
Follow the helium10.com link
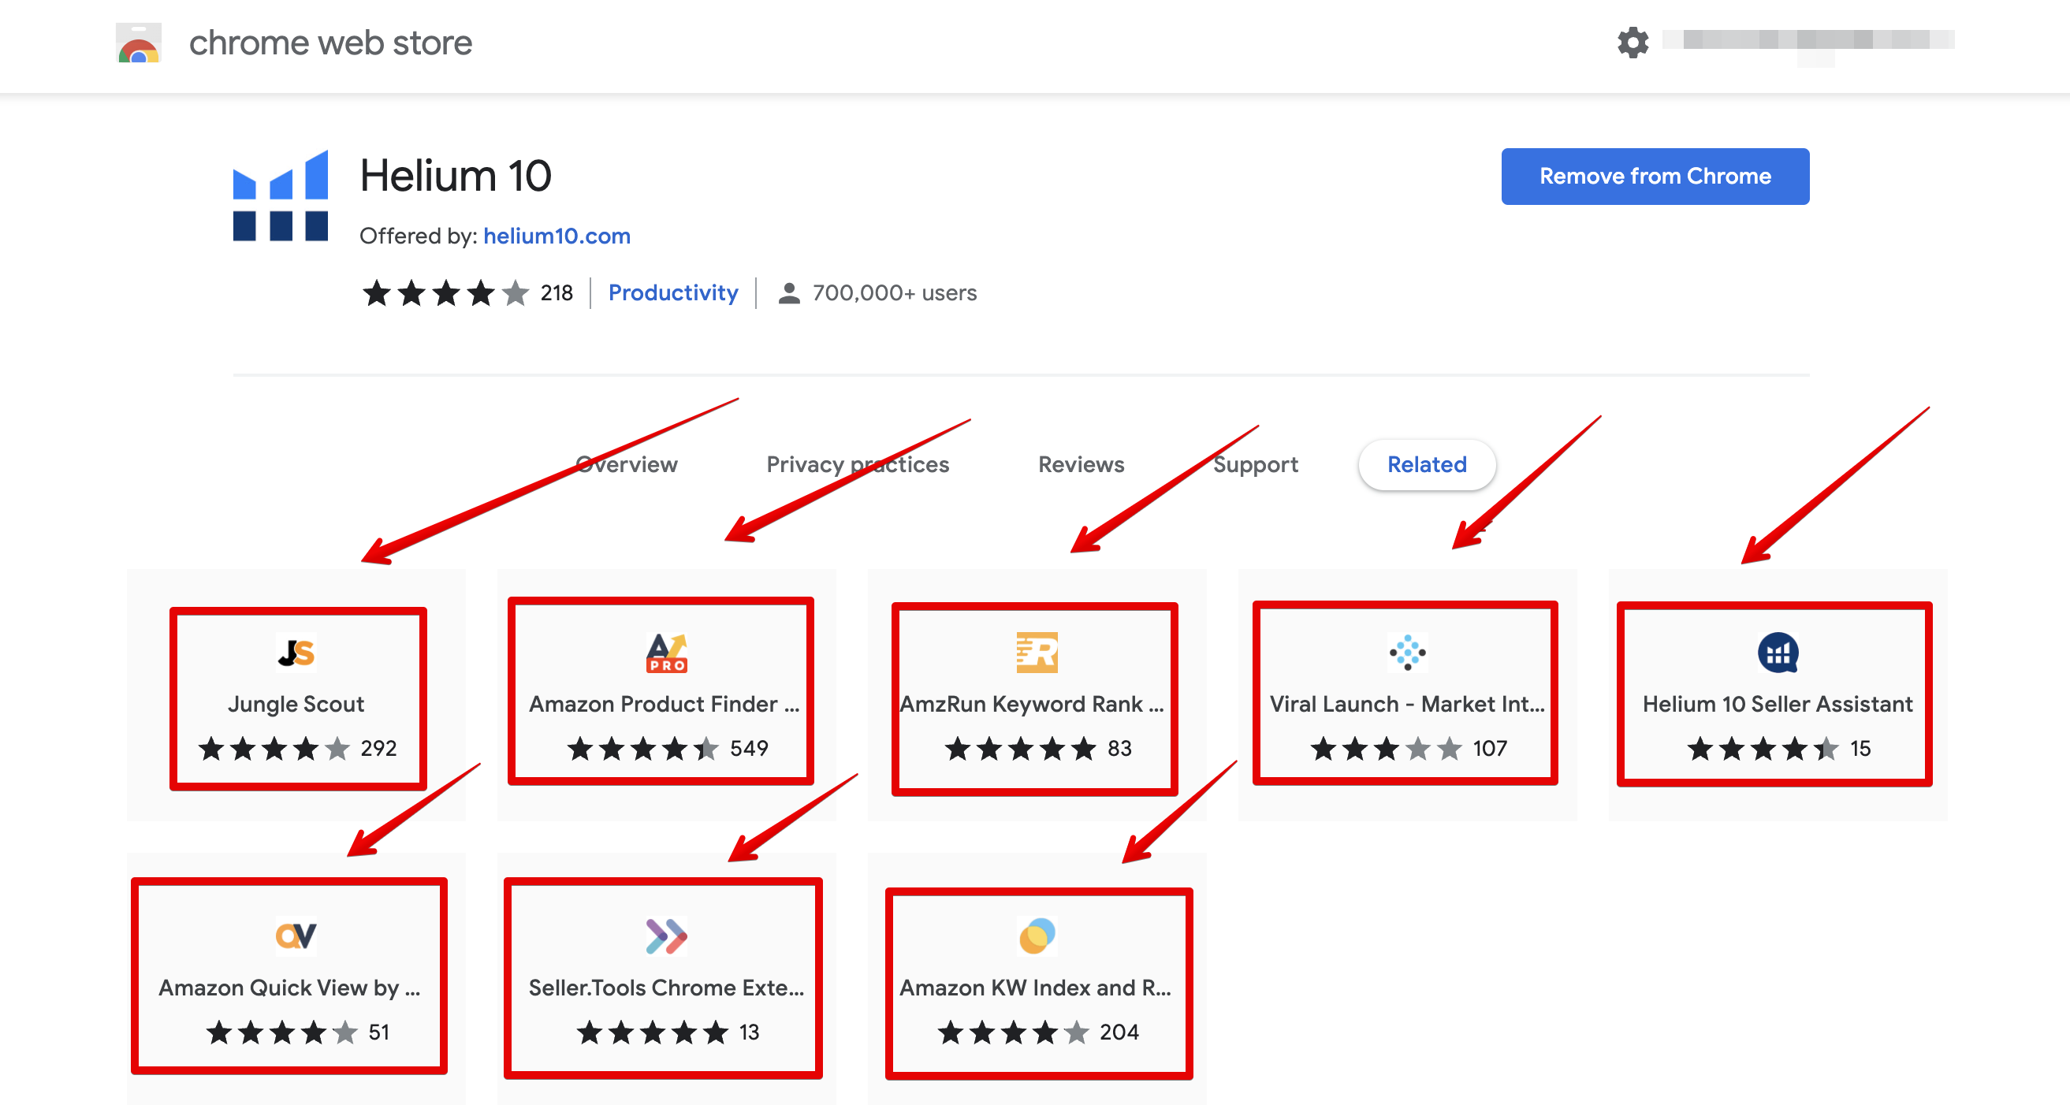pos(556,236)
